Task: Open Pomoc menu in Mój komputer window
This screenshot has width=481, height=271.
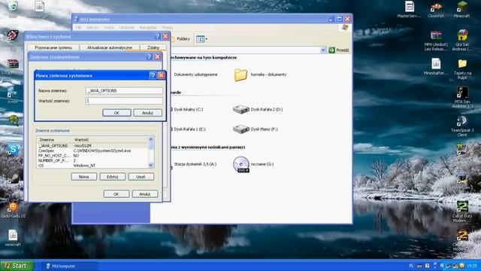Action: click(x=167, y=27)
